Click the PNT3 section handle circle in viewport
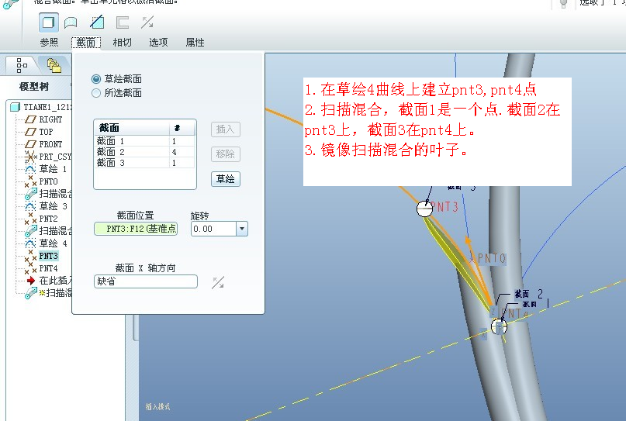Screen dimensions: 626x421 pos(424,209)
